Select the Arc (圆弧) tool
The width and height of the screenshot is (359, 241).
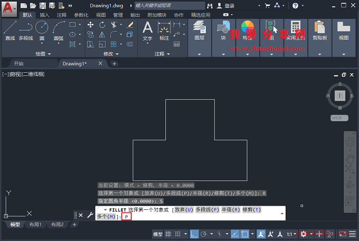pyautogui.click(x=59, y=30)
